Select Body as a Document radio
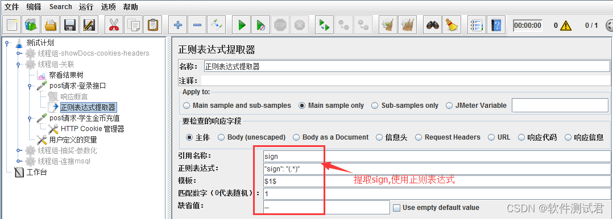This screenshot has height=219, width=613. (x=296, y=137)
